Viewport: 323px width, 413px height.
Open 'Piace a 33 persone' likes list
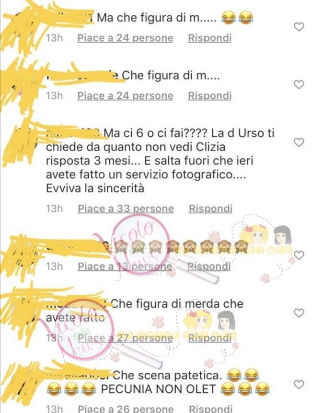126,208
